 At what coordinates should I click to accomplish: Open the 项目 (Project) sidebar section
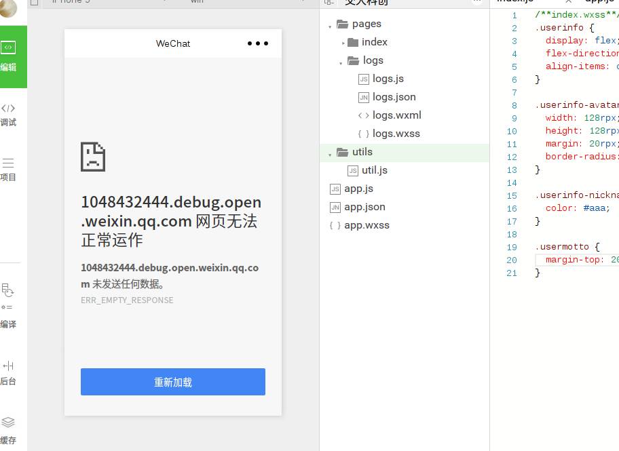[x=8, y=170]
